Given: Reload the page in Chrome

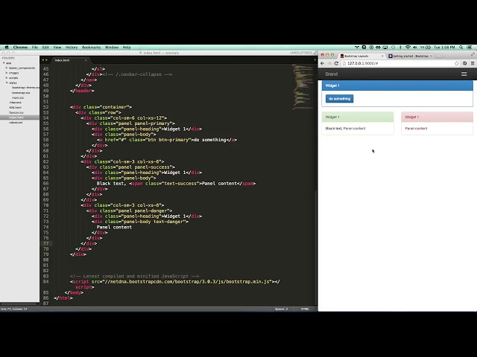Looking at the screenshot, I should point(336,63).
